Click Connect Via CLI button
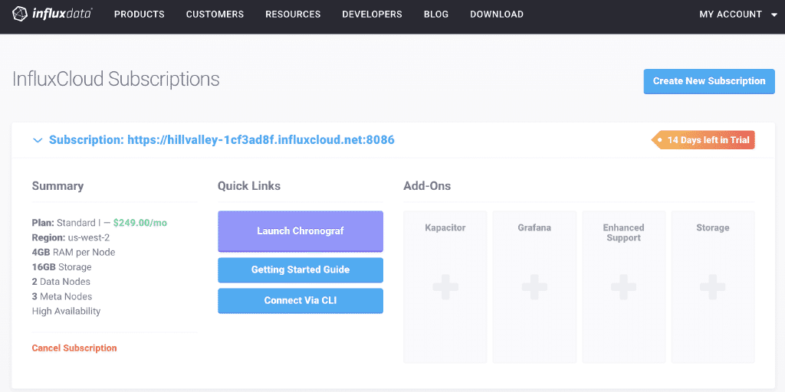 tap(301, 300)
